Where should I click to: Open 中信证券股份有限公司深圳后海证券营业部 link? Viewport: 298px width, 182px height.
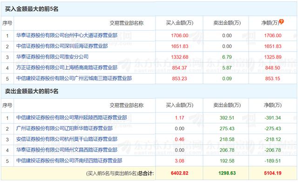click(x=62, y=46)
